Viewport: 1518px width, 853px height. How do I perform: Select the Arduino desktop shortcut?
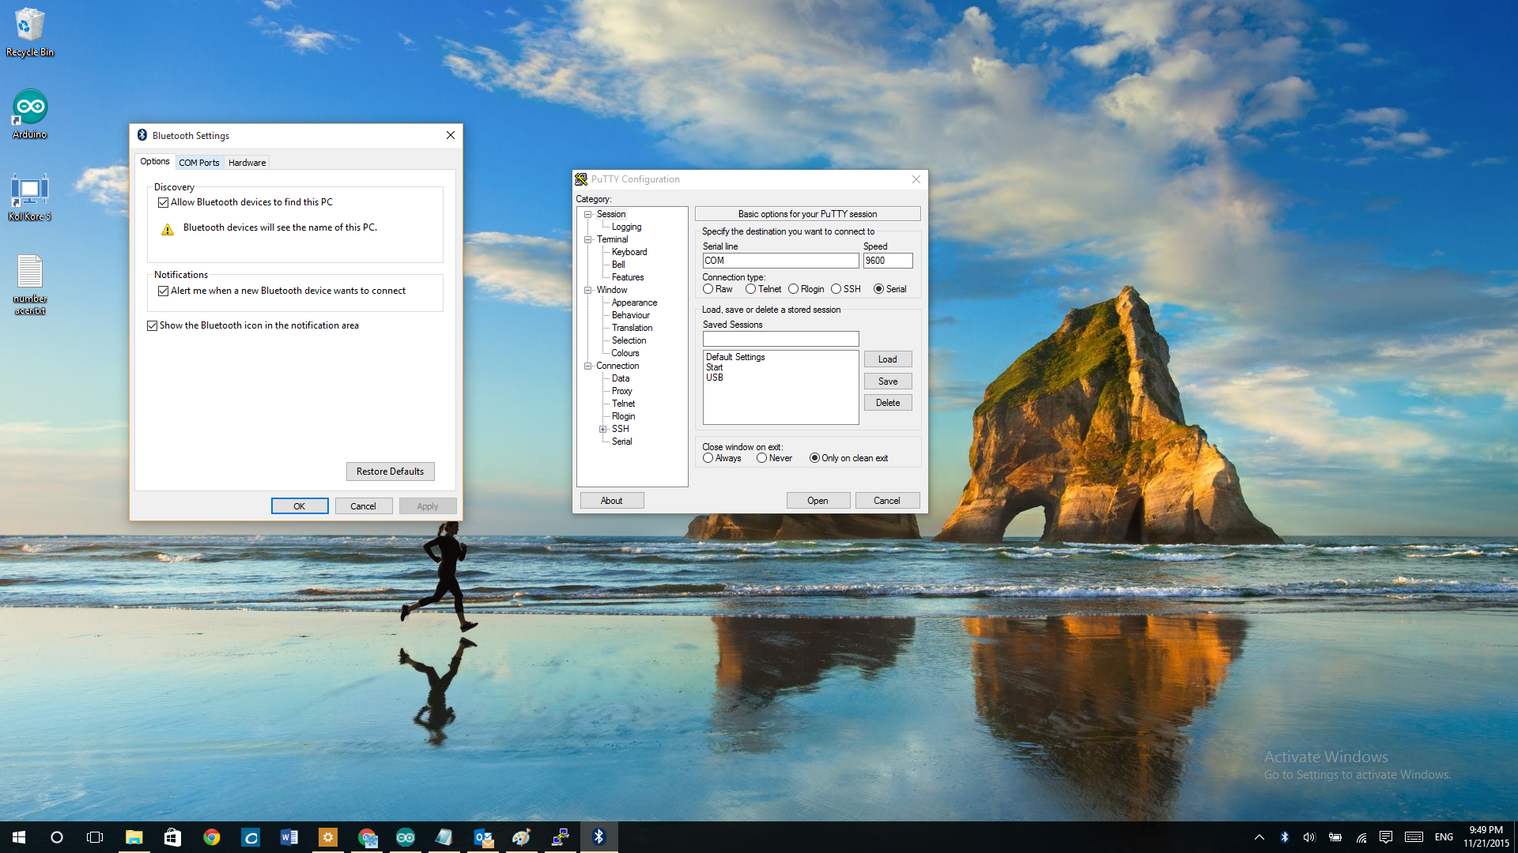pyautogui.click(x=30, y=115)
